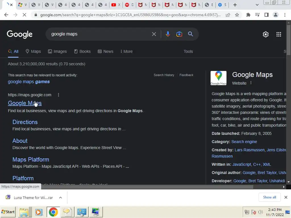The image size is (291, 218).
Task: Click the Feedback link
Action: click(x=186, y=75)
